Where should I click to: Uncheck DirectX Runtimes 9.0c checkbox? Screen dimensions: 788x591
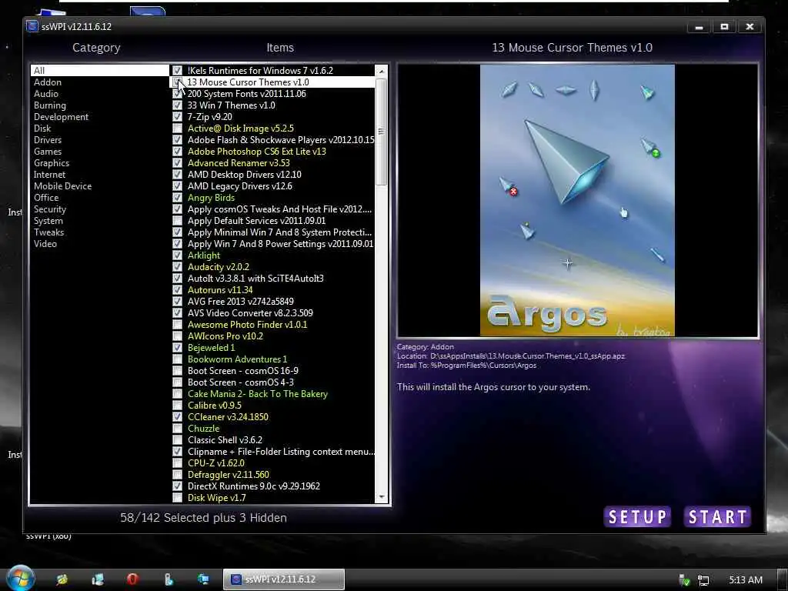[178, 486]
